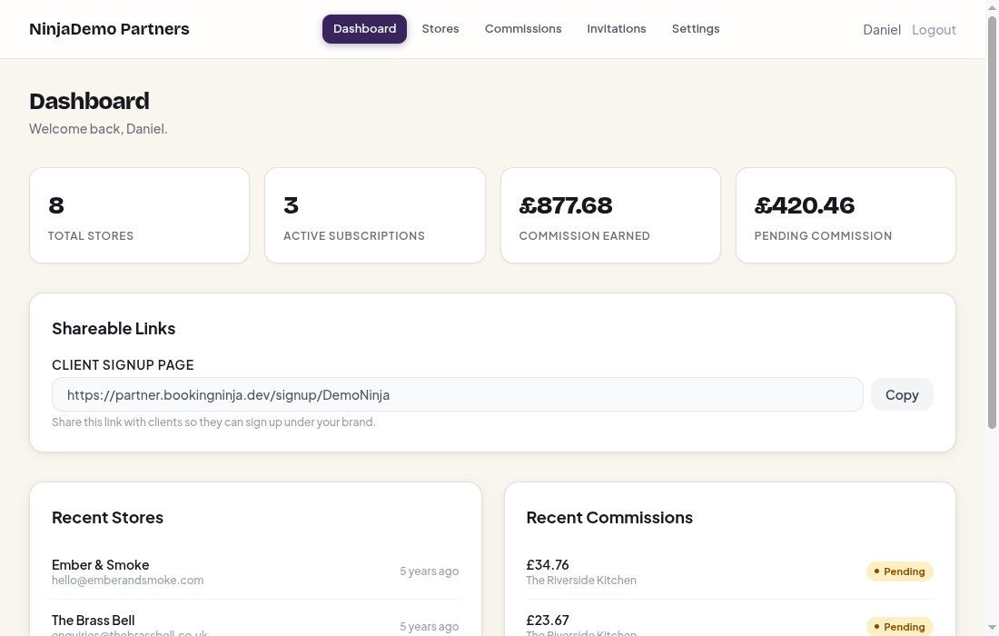Click the Recent Stores heading

click(108, 518)
